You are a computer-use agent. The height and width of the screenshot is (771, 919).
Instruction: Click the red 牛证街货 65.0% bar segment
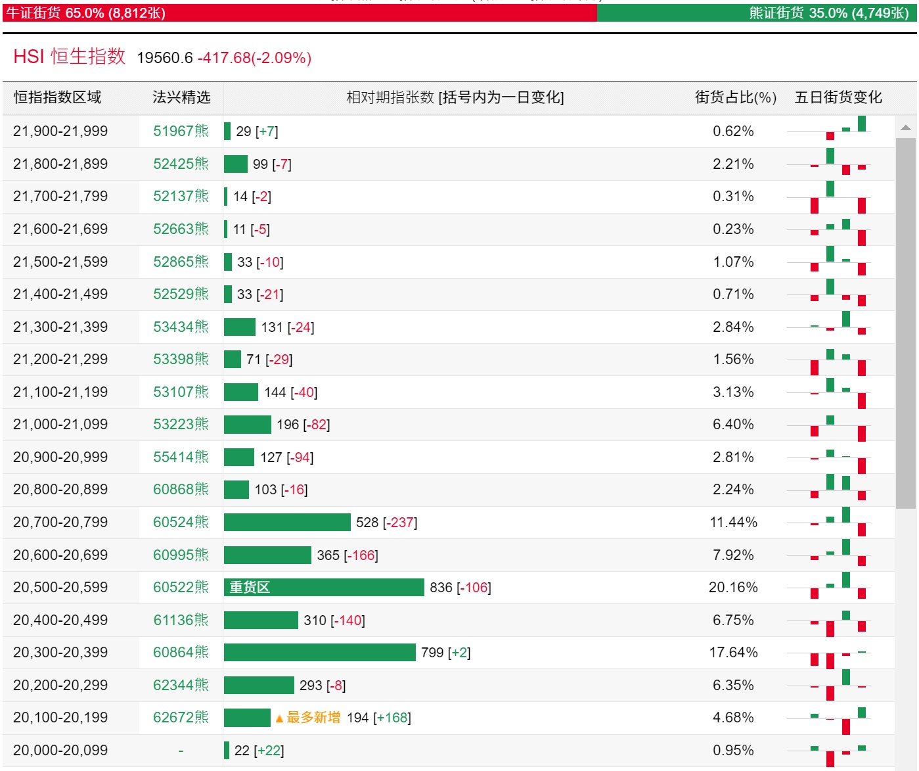coord(300,13)
